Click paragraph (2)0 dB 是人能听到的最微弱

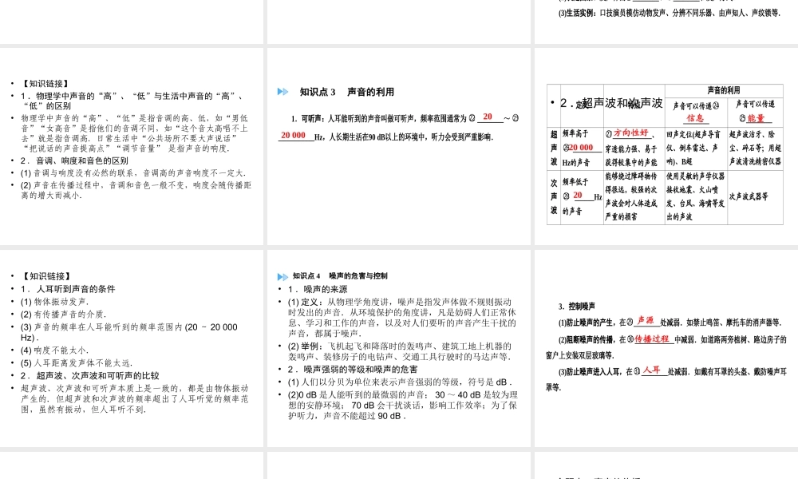pyautogui.click(x=403, y=406)
